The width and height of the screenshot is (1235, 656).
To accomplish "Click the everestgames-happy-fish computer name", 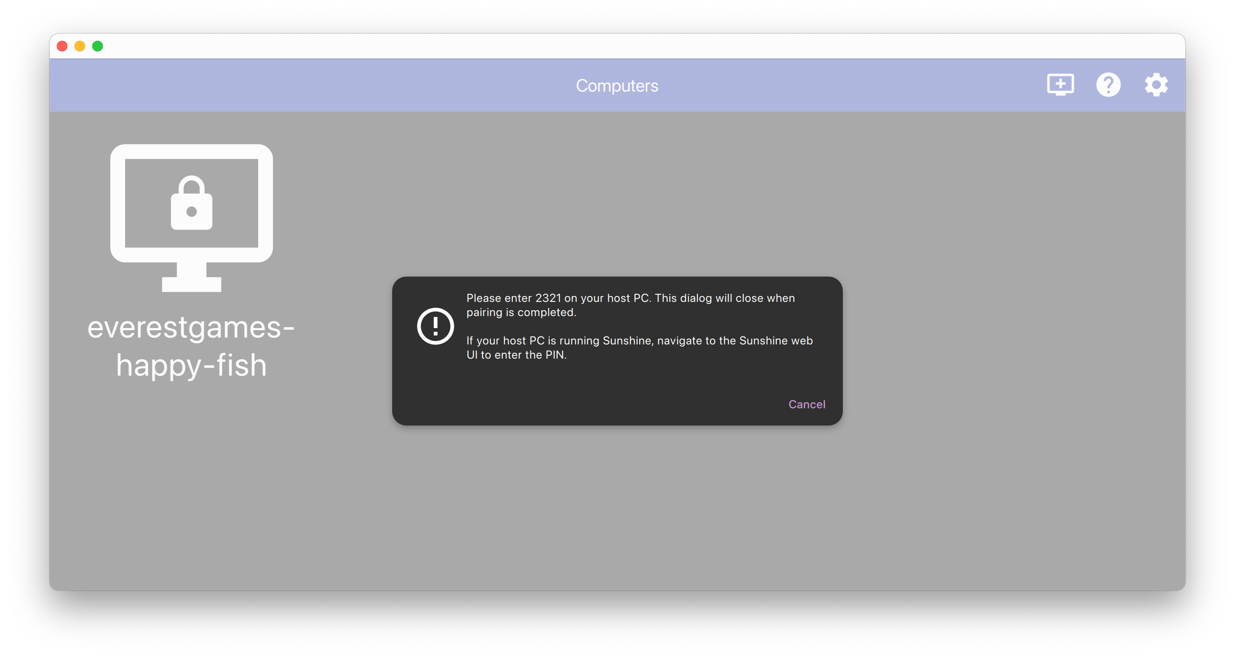I will (x=191, y=346).
